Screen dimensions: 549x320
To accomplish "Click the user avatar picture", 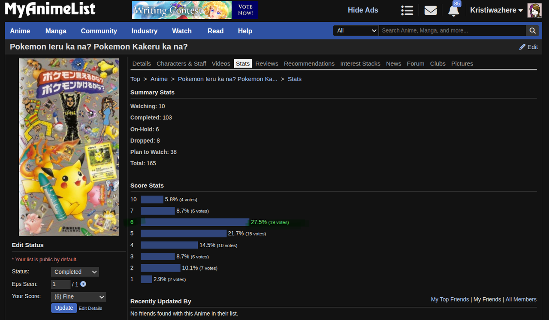I will (x=534, y=10).
